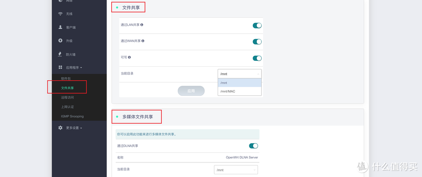Click the wireless Wi-Fi icon in sidebar
Screen dimensions: 422x177
point(60,14)
